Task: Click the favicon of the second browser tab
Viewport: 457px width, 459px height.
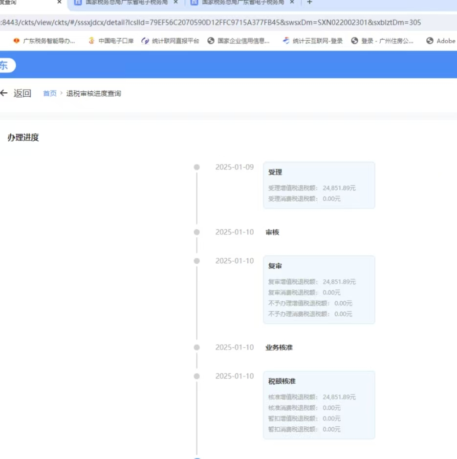Action: [79, 3]
